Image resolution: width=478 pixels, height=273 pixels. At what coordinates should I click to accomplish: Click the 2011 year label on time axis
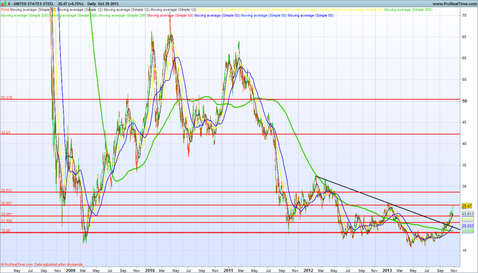tap(229, 270)
